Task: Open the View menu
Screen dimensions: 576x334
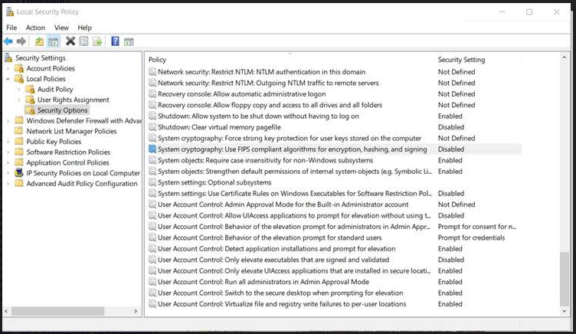Action: pos(61,28)
